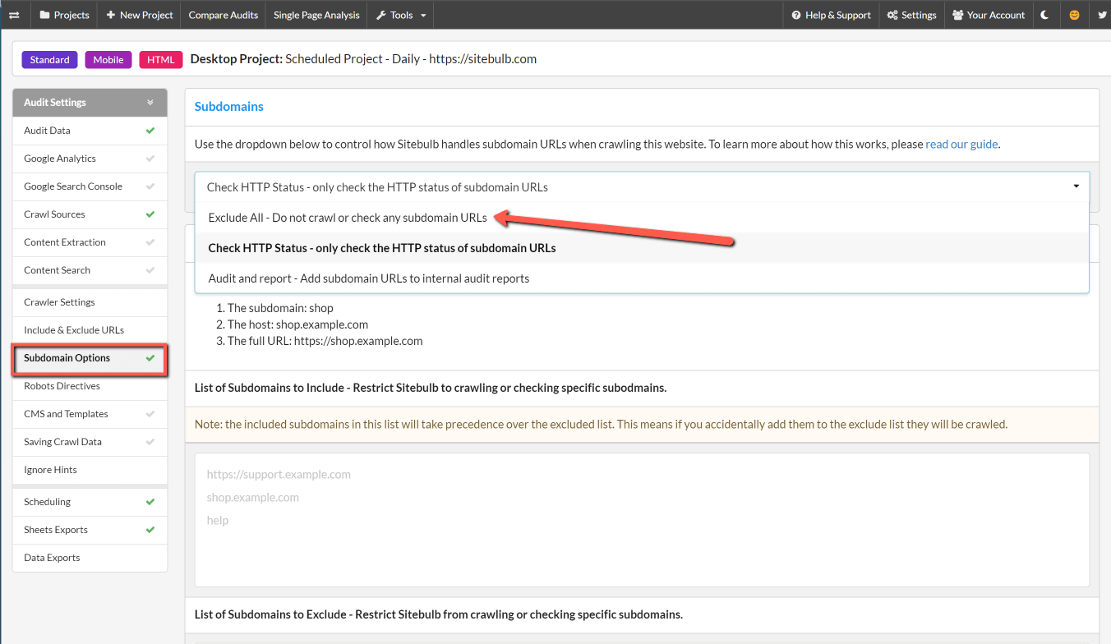Toggle dark mode moon icon
The image size is (1111, 644).
pos(1045,15)
